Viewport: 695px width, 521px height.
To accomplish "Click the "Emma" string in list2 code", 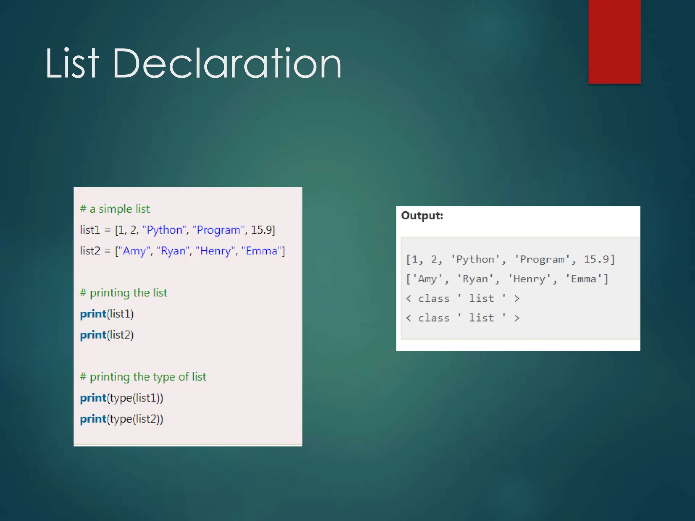I will [261, 251].
